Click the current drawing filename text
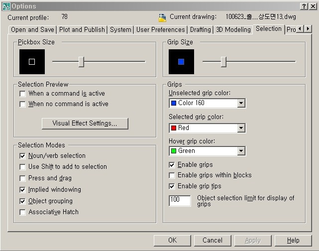 tap(261, 17)
